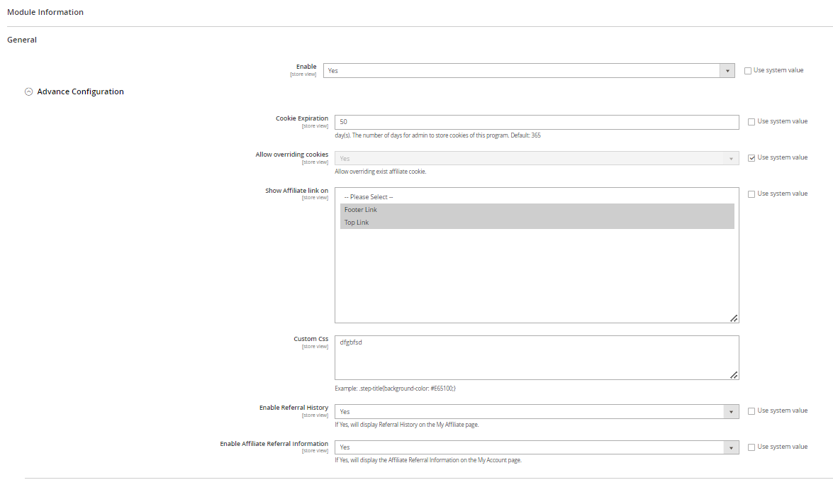Check Use system value for Cookie Expiration
This screenshot has width=833, height=480.
point(751,122)
